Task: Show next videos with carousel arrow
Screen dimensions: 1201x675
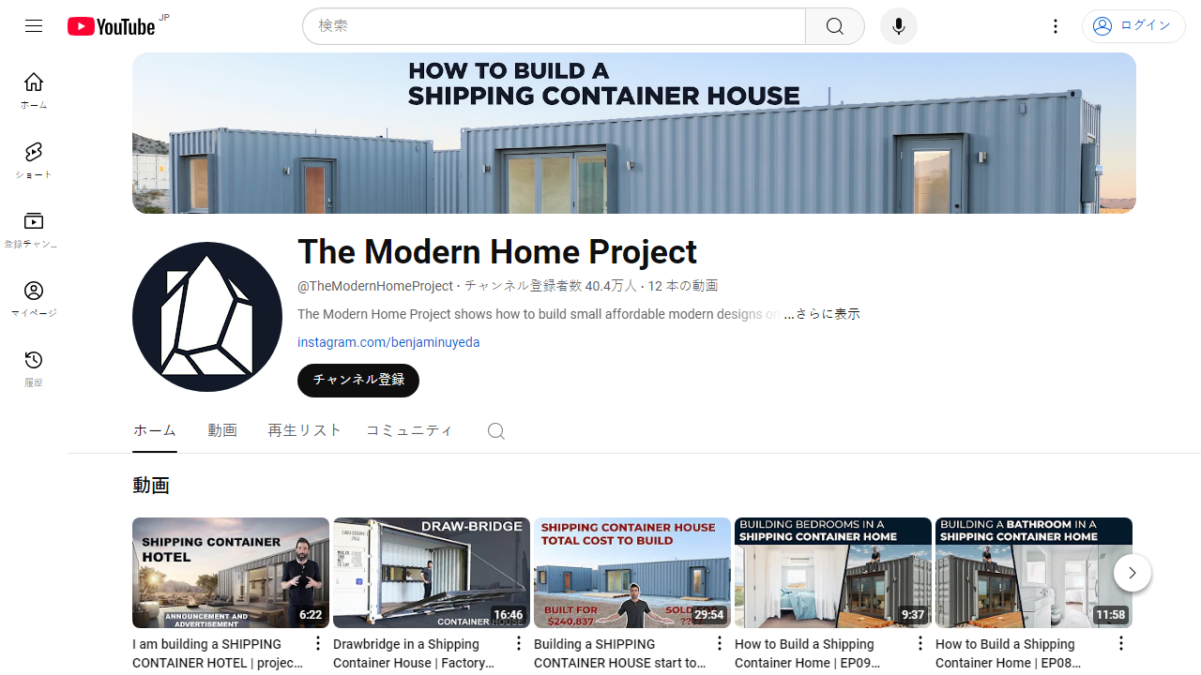Action: [x=1133, y=573]
